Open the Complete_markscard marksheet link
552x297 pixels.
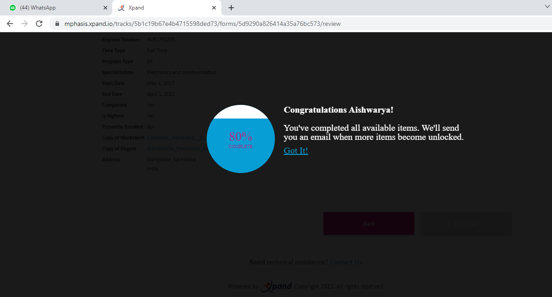177,138
